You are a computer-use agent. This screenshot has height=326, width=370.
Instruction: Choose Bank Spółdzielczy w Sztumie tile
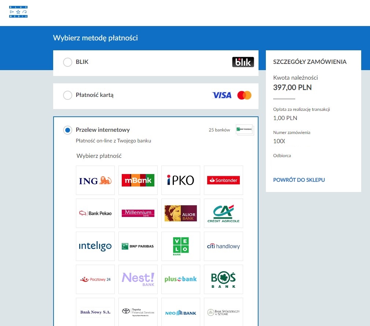pos(223,312)
